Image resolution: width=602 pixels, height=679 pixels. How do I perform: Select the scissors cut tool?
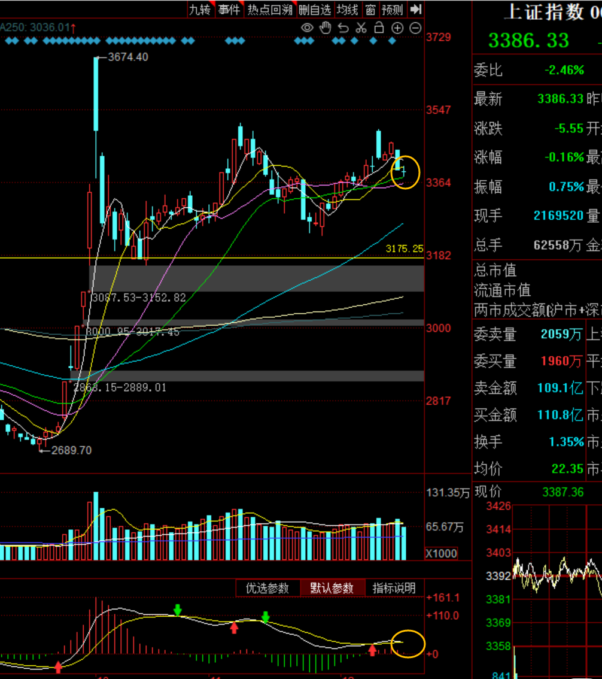pyautogui.click(x=361, y=28)
